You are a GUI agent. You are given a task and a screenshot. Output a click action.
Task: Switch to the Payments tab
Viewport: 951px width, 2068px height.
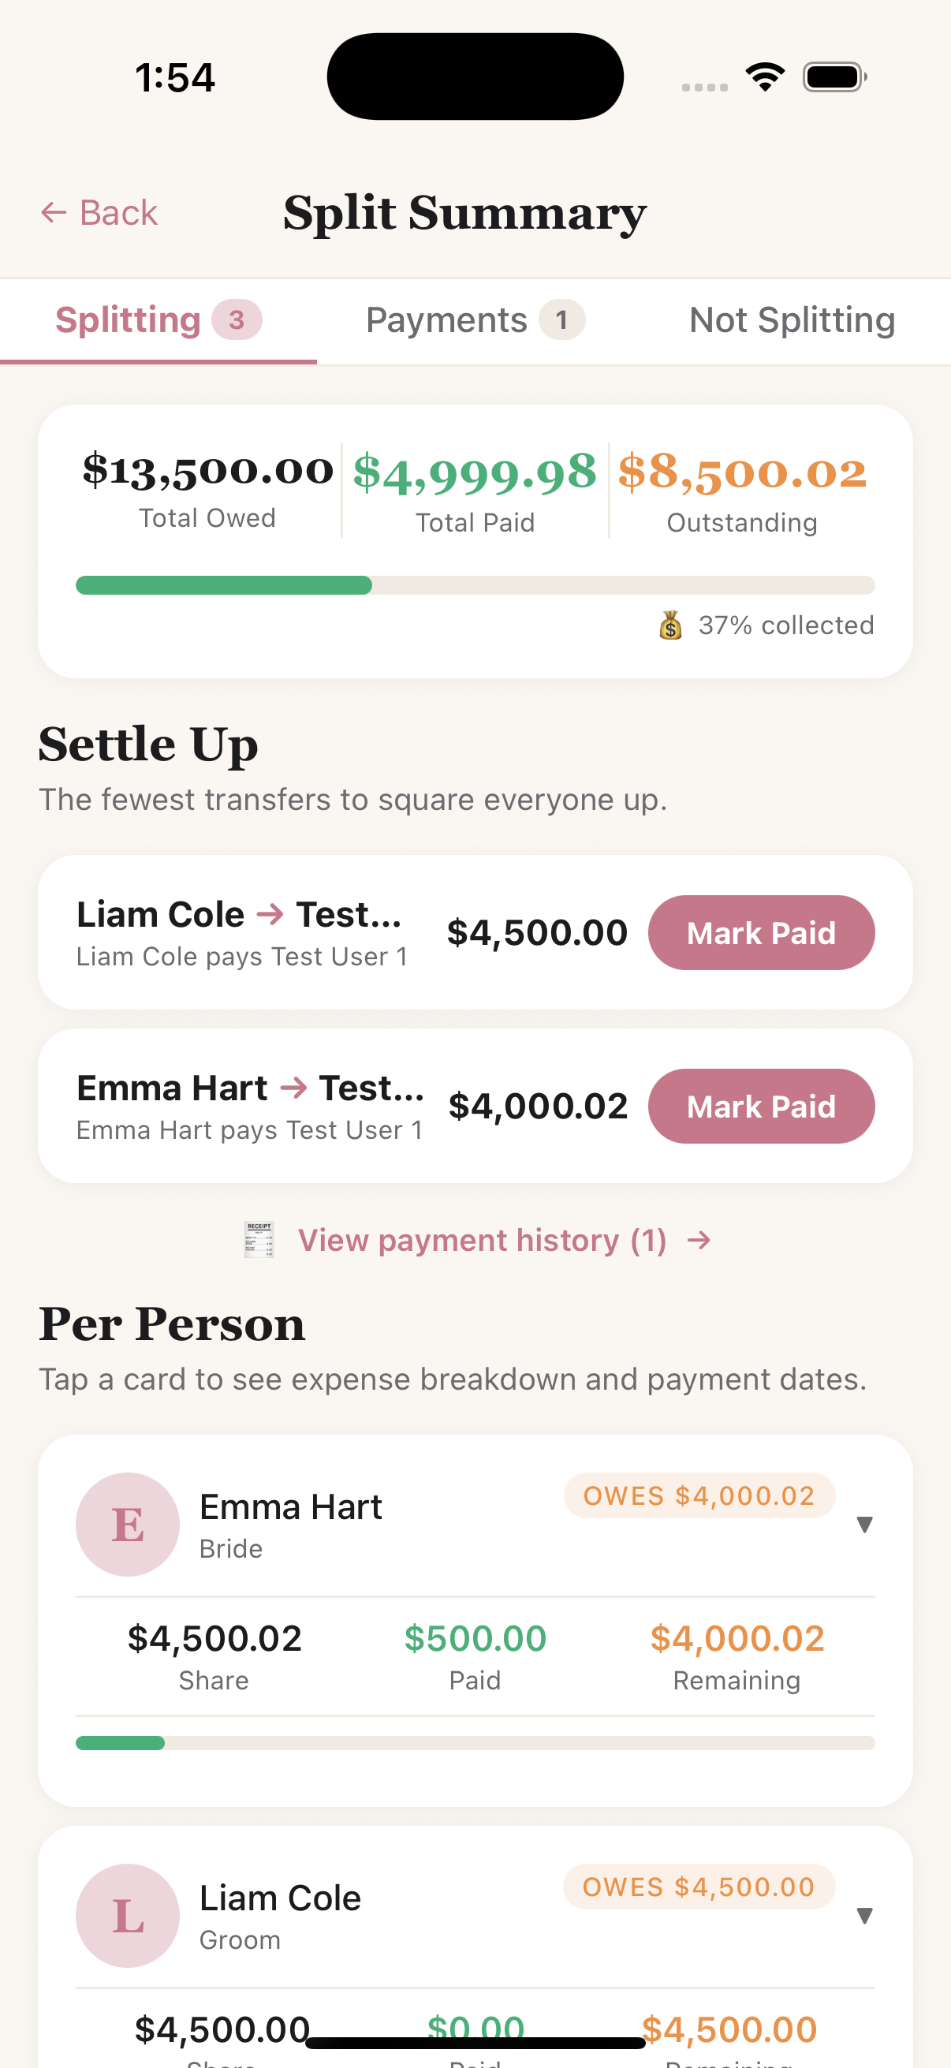coord(475,320)
